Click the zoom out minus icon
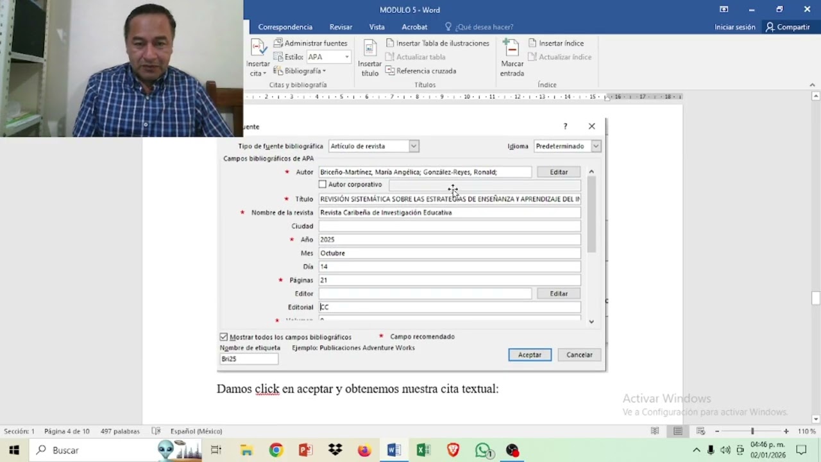The image size is (821, 462). coord(717,431)
